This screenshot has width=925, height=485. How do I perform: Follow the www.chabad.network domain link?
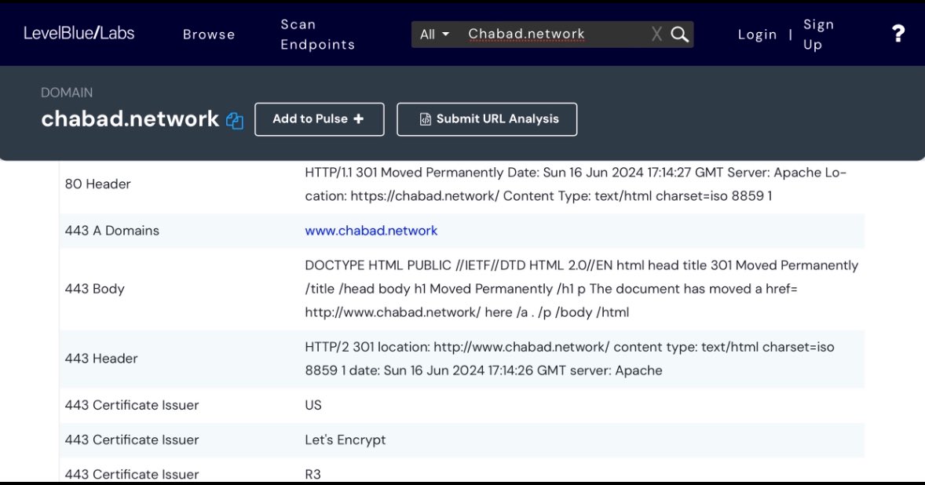point(371,231)
